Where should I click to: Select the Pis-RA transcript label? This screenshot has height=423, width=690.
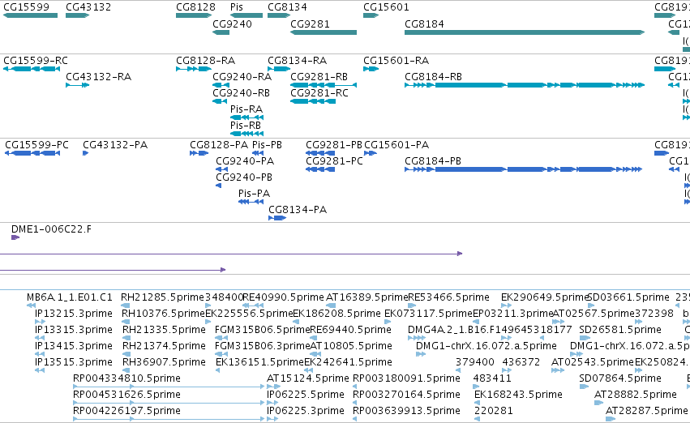point(246,109)
